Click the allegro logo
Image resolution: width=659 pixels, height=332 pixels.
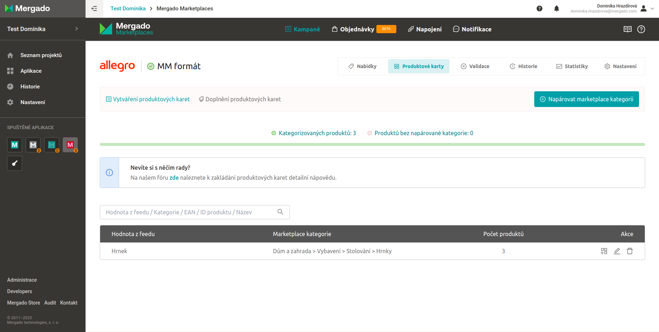pyautogui.click(x=117, y=66)
